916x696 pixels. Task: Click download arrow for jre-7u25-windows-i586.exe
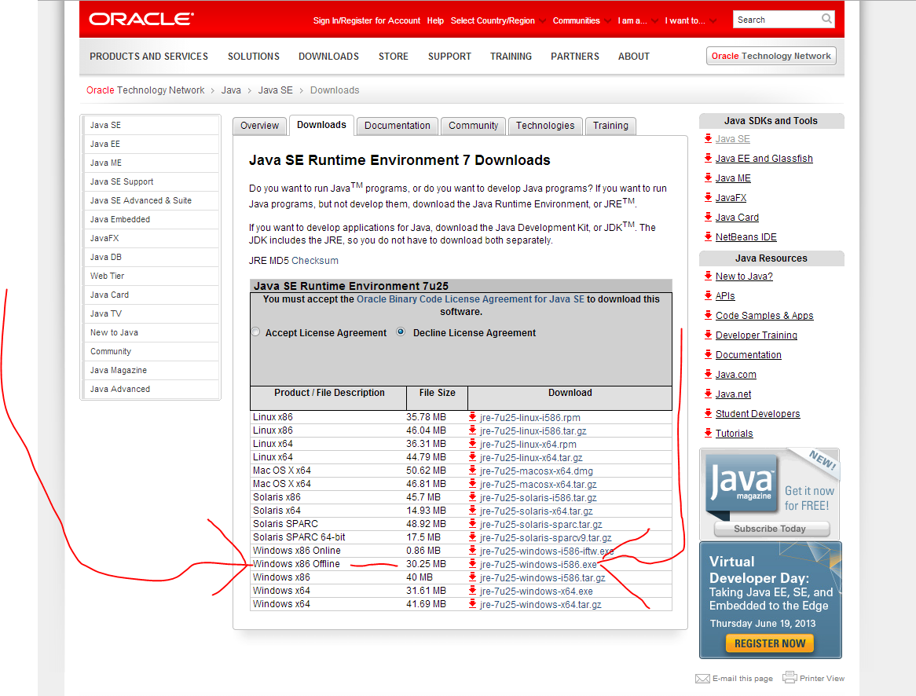click(x=473, y=565)
